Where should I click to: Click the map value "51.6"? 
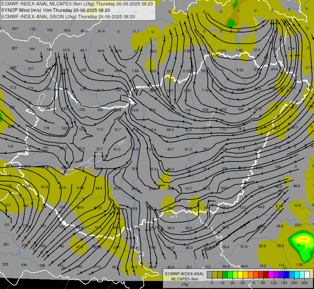point(244,247)
